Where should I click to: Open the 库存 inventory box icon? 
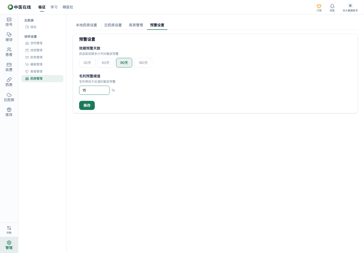[9, 110]
